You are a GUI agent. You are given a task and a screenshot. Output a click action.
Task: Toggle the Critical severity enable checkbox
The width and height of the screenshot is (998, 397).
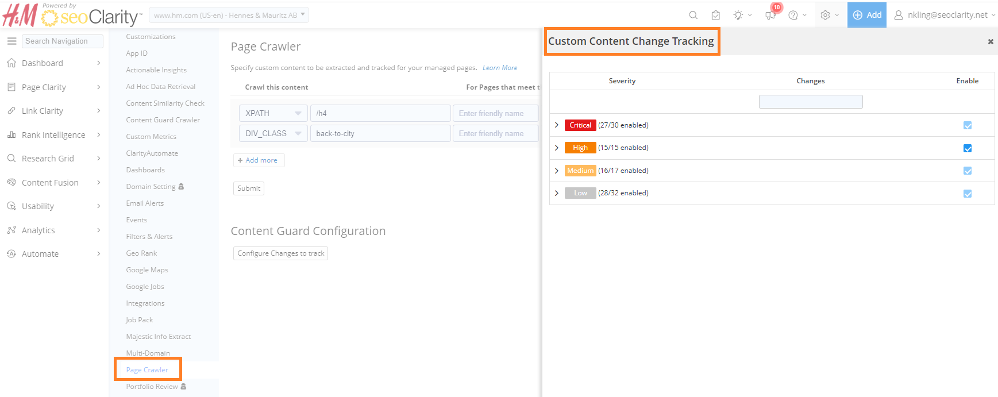point(967,125)
